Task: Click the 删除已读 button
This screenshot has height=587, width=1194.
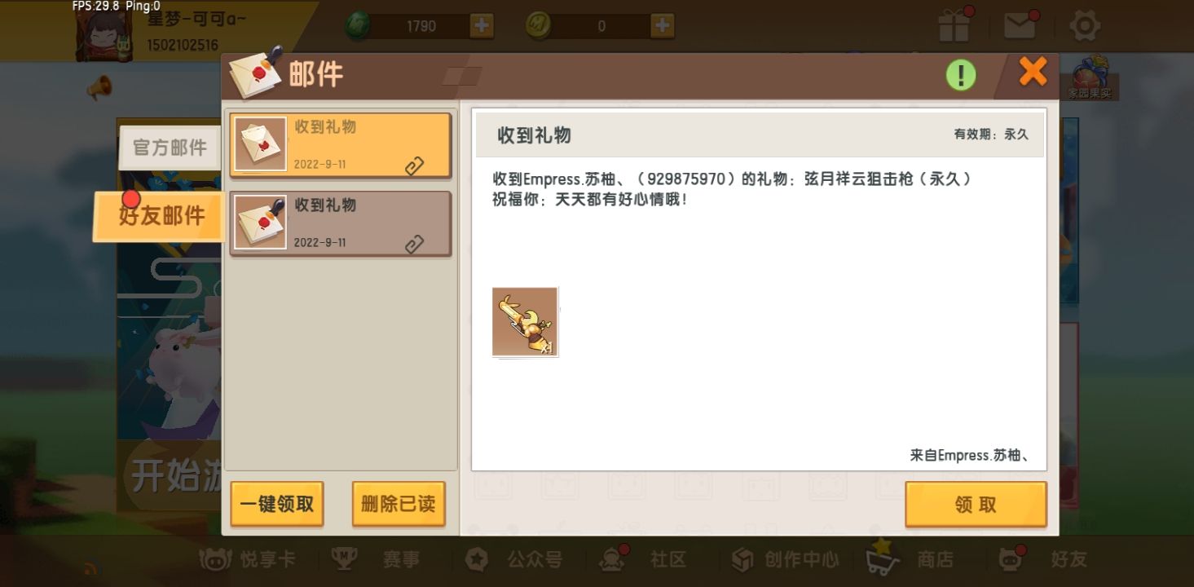Action: click(399, 504)
